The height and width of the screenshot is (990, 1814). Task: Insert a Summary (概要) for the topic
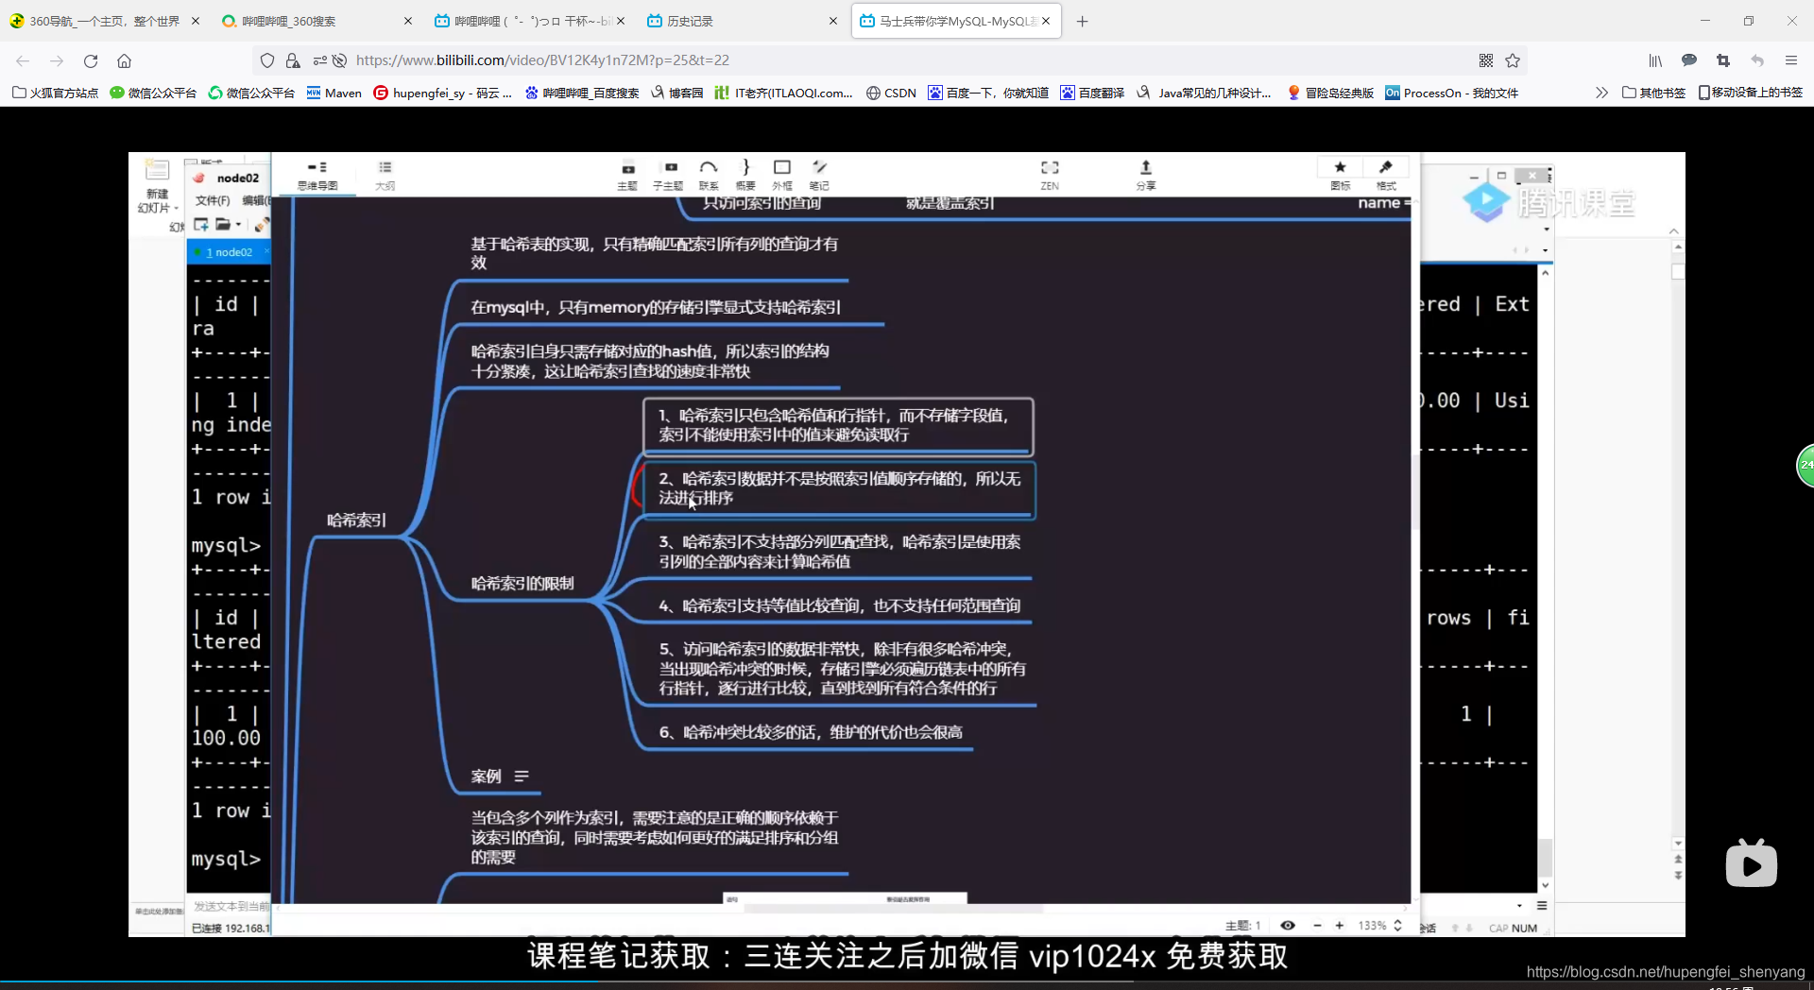745,175
